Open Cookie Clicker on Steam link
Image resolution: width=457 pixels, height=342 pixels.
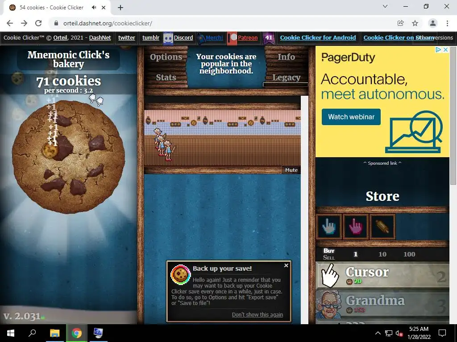point(399,37)
